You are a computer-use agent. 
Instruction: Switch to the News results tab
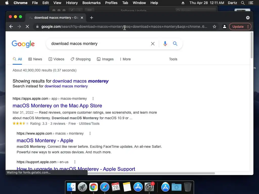pos(35,59)
